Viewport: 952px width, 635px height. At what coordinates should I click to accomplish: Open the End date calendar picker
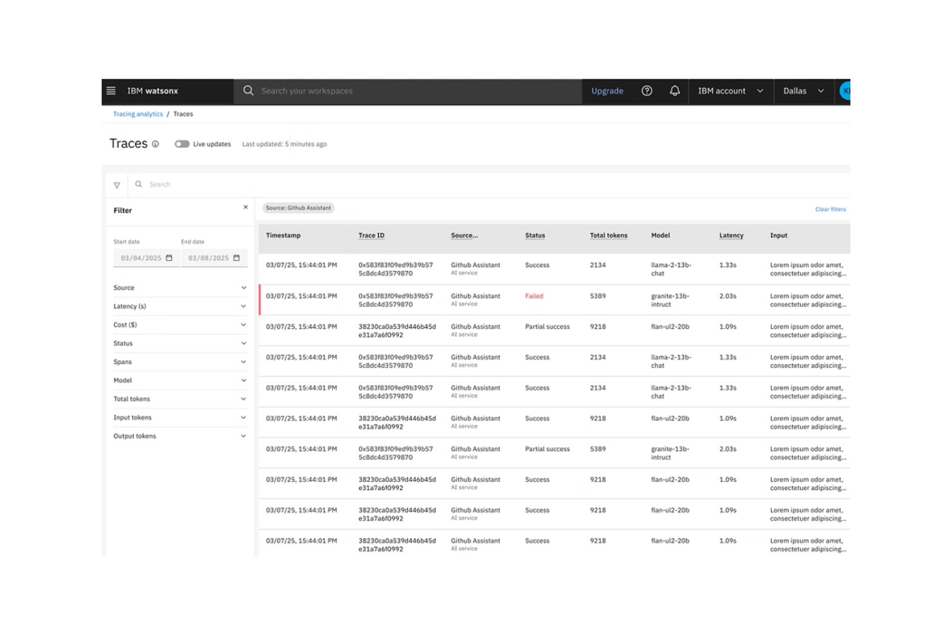(x=237, y=257)
